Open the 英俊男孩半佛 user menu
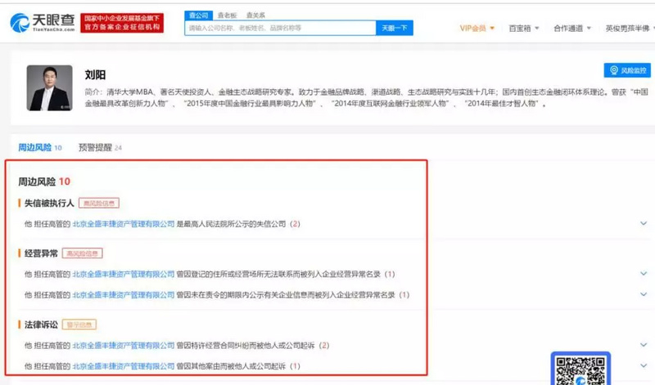 [x=630, y=29]
